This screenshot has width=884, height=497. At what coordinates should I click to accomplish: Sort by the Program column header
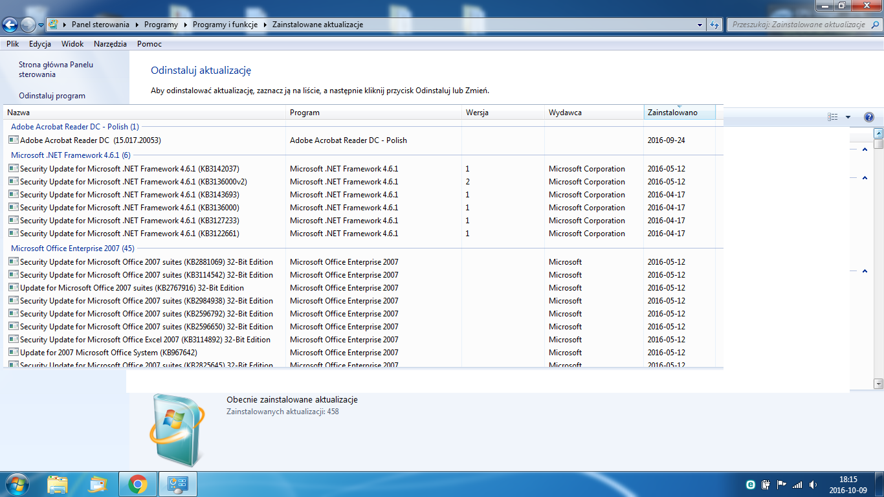(x=373, y=113)
